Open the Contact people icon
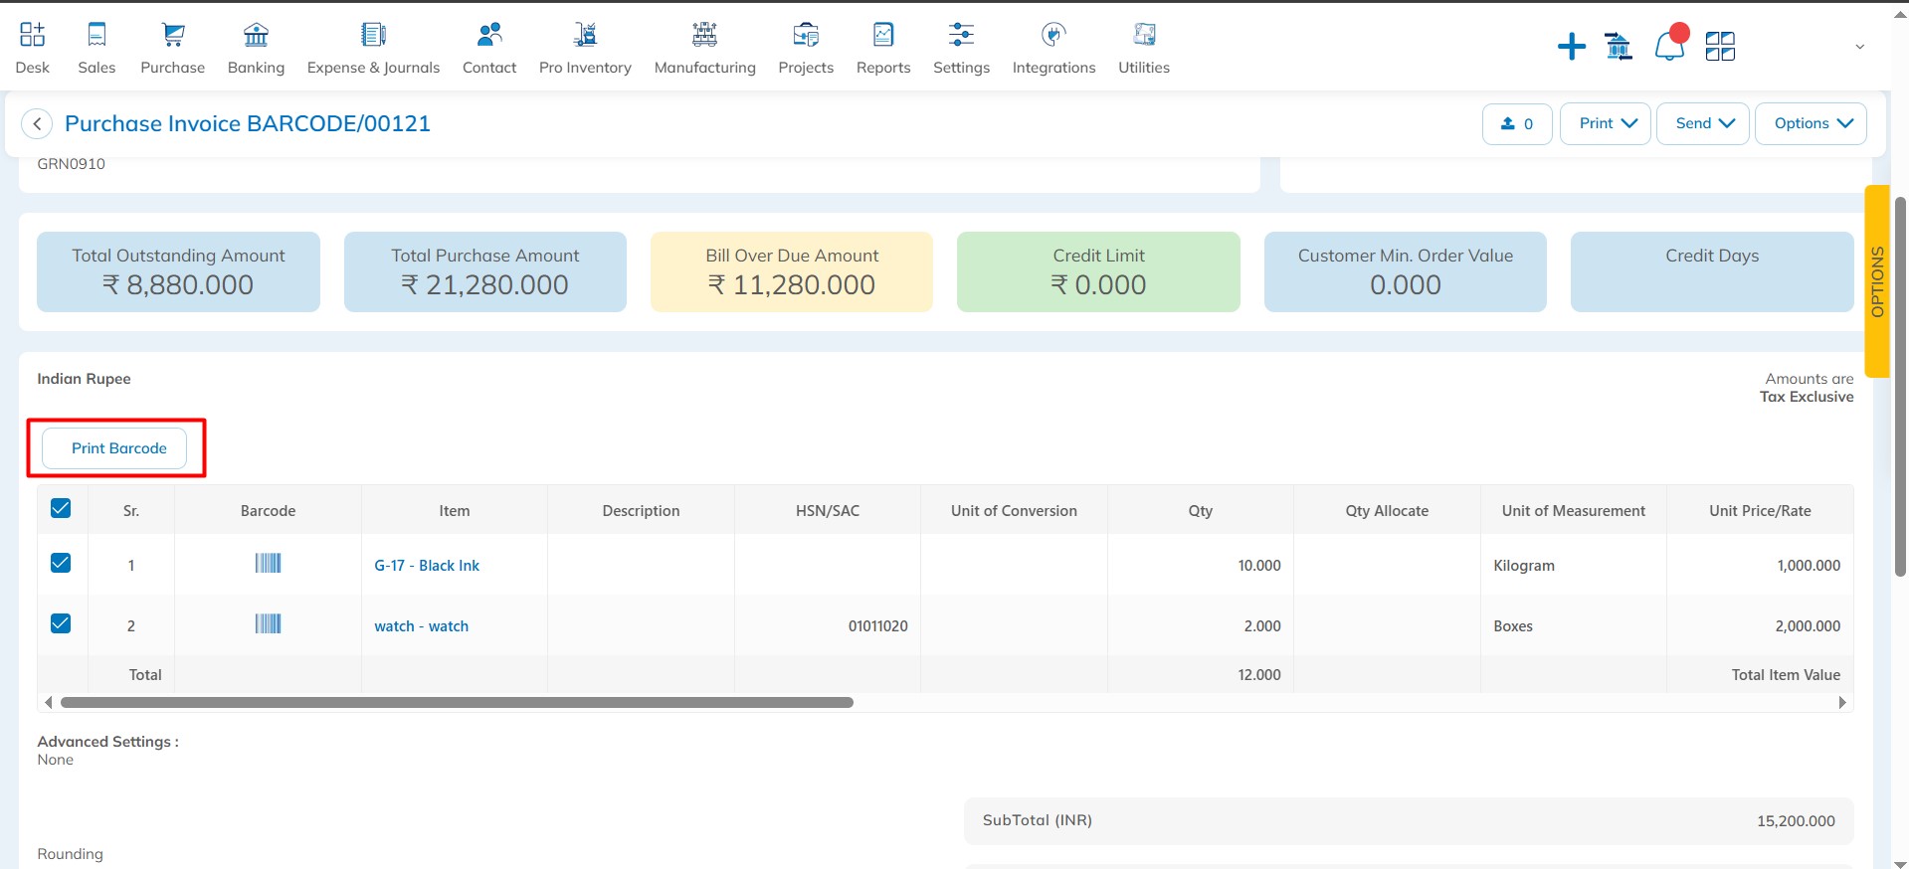The height and width of the screenshot is (869, 1909). (489, 35)
